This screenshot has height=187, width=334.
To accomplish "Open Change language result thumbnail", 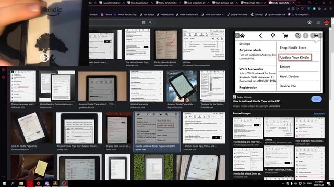I will (x=23, y=86).
